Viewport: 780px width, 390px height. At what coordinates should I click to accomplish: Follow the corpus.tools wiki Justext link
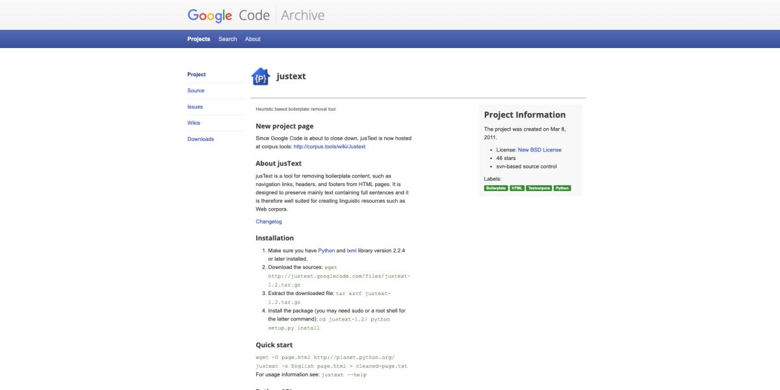tap(329, 147)
